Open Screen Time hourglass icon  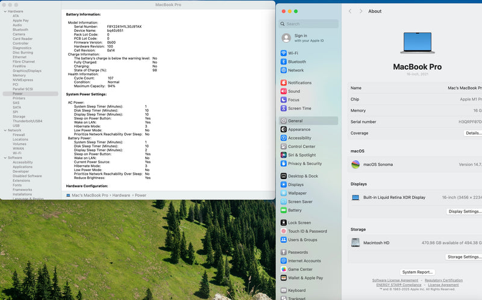[283, 108]
